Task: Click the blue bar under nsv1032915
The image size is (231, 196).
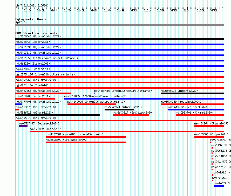Action: pyautogui.click(x=219, y=186)
